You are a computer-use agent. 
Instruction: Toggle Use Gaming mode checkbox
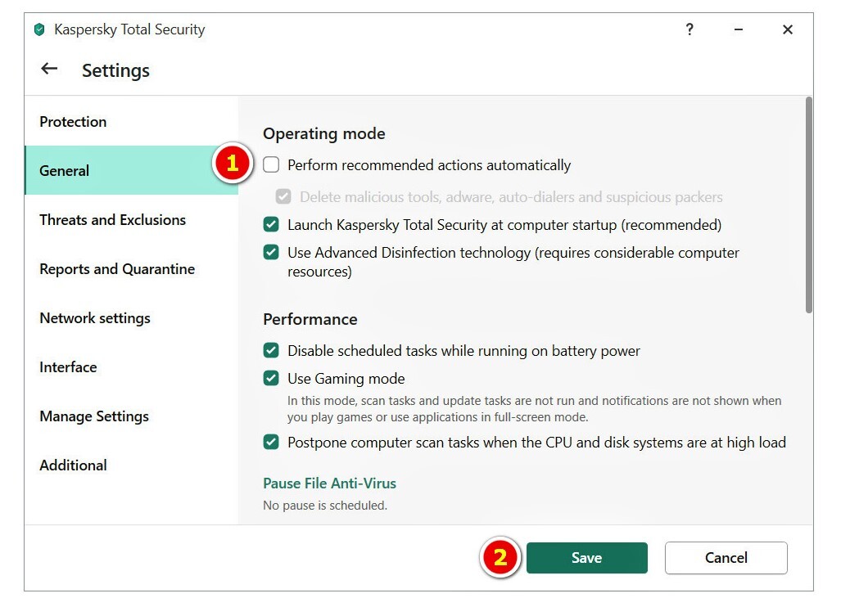tap(271, 378)
